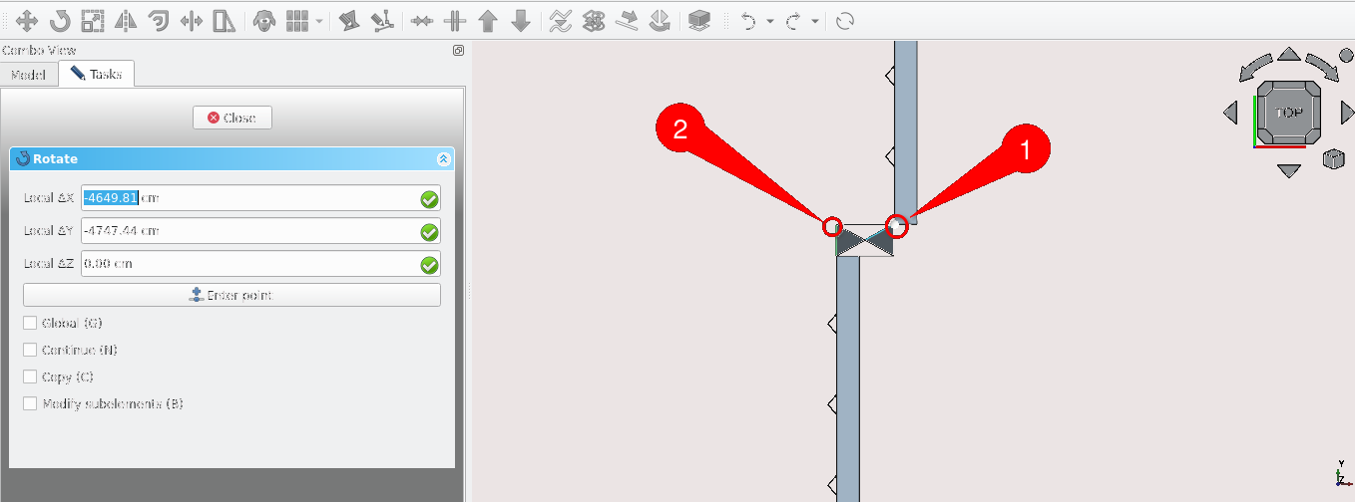1355x502 pixels.
Task: Switch to the Model tab
Action: 28,75
